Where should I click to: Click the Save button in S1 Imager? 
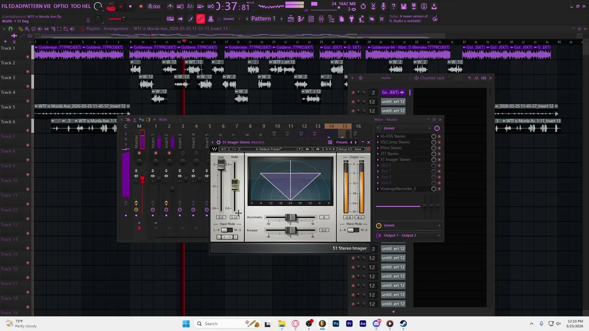[x=358, y=149]
